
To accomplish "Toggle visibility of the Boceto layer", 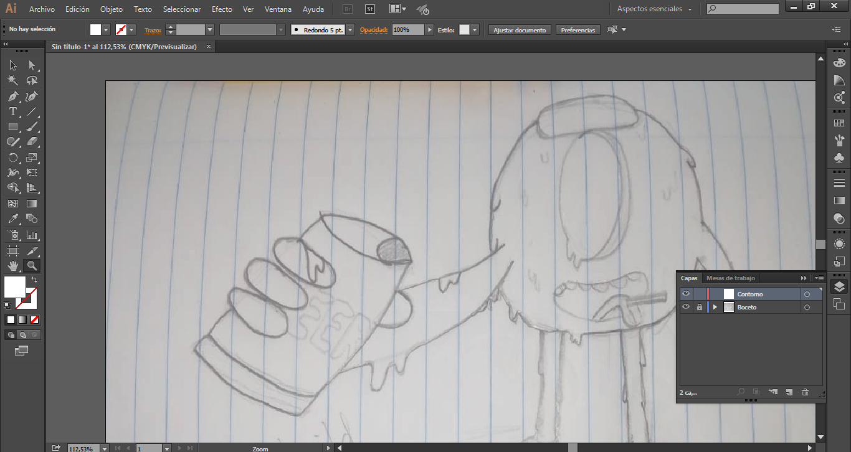I will [x=686, y=307].
